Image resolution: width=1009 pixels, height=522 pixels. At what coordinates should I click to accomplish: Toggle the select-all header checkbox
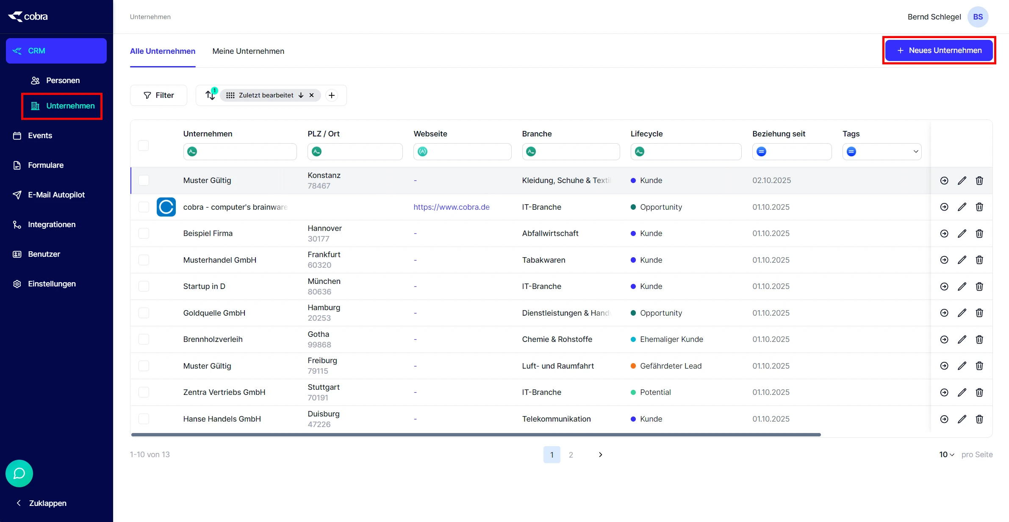[x=144, y=145]
